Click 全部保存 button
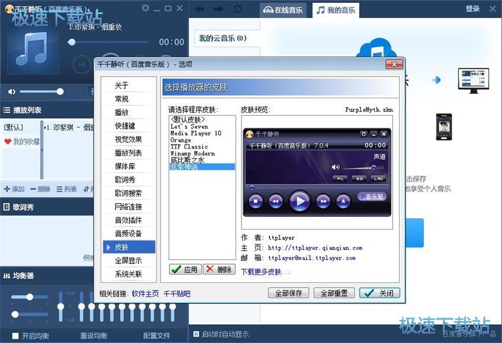The height and width of the screenshot is (343, 502). pyautogui.click(x=288, y=293)
